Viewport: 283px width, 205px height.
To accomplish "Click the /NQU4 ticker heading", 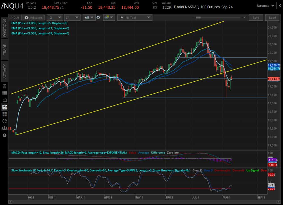I will click(x=12, y=6).
